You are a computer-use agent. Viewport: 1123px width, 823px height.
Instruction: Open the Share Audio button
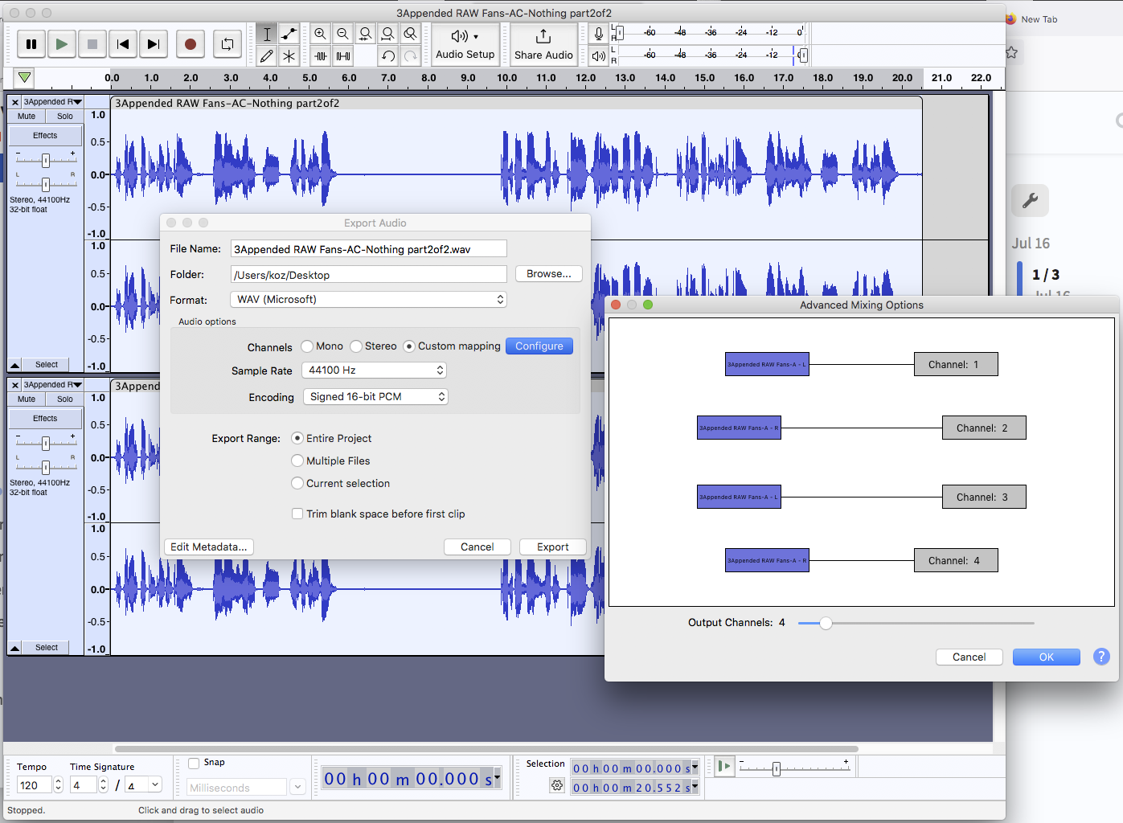[x=543, y=44]
